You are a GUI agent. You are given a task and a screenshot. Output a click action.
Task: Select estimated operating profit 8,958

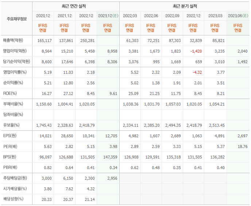(x=112, y=51)
